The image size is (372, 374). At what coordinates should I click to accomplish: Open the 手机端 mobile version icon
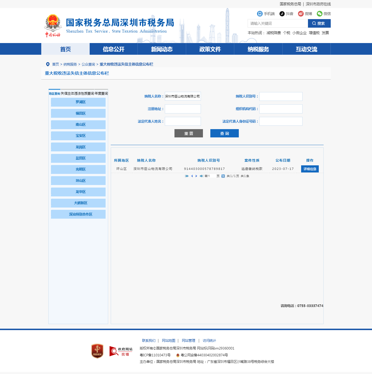pos(260,14)
